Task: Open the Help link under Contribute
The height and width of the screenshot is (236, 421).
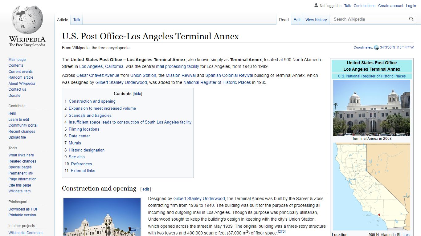Action: pyautogui.click(x=12, y=113)
